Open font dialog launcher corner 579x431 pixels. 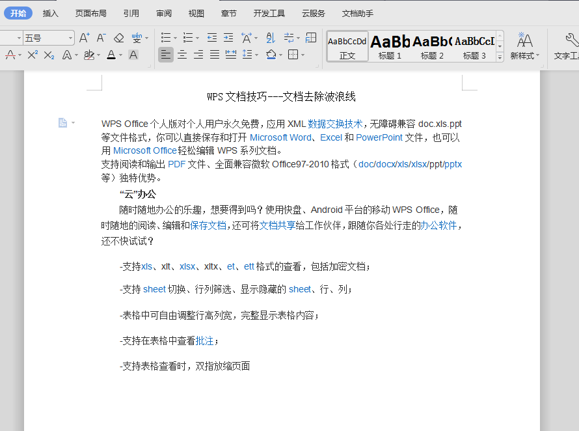pyautogui.click(x=149, y=66)
